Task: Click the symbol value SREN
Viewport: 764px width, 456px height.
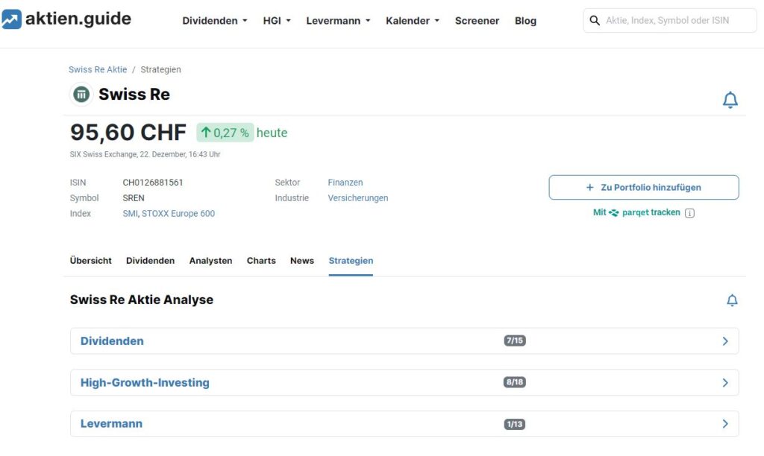Action: pos(134,198)
